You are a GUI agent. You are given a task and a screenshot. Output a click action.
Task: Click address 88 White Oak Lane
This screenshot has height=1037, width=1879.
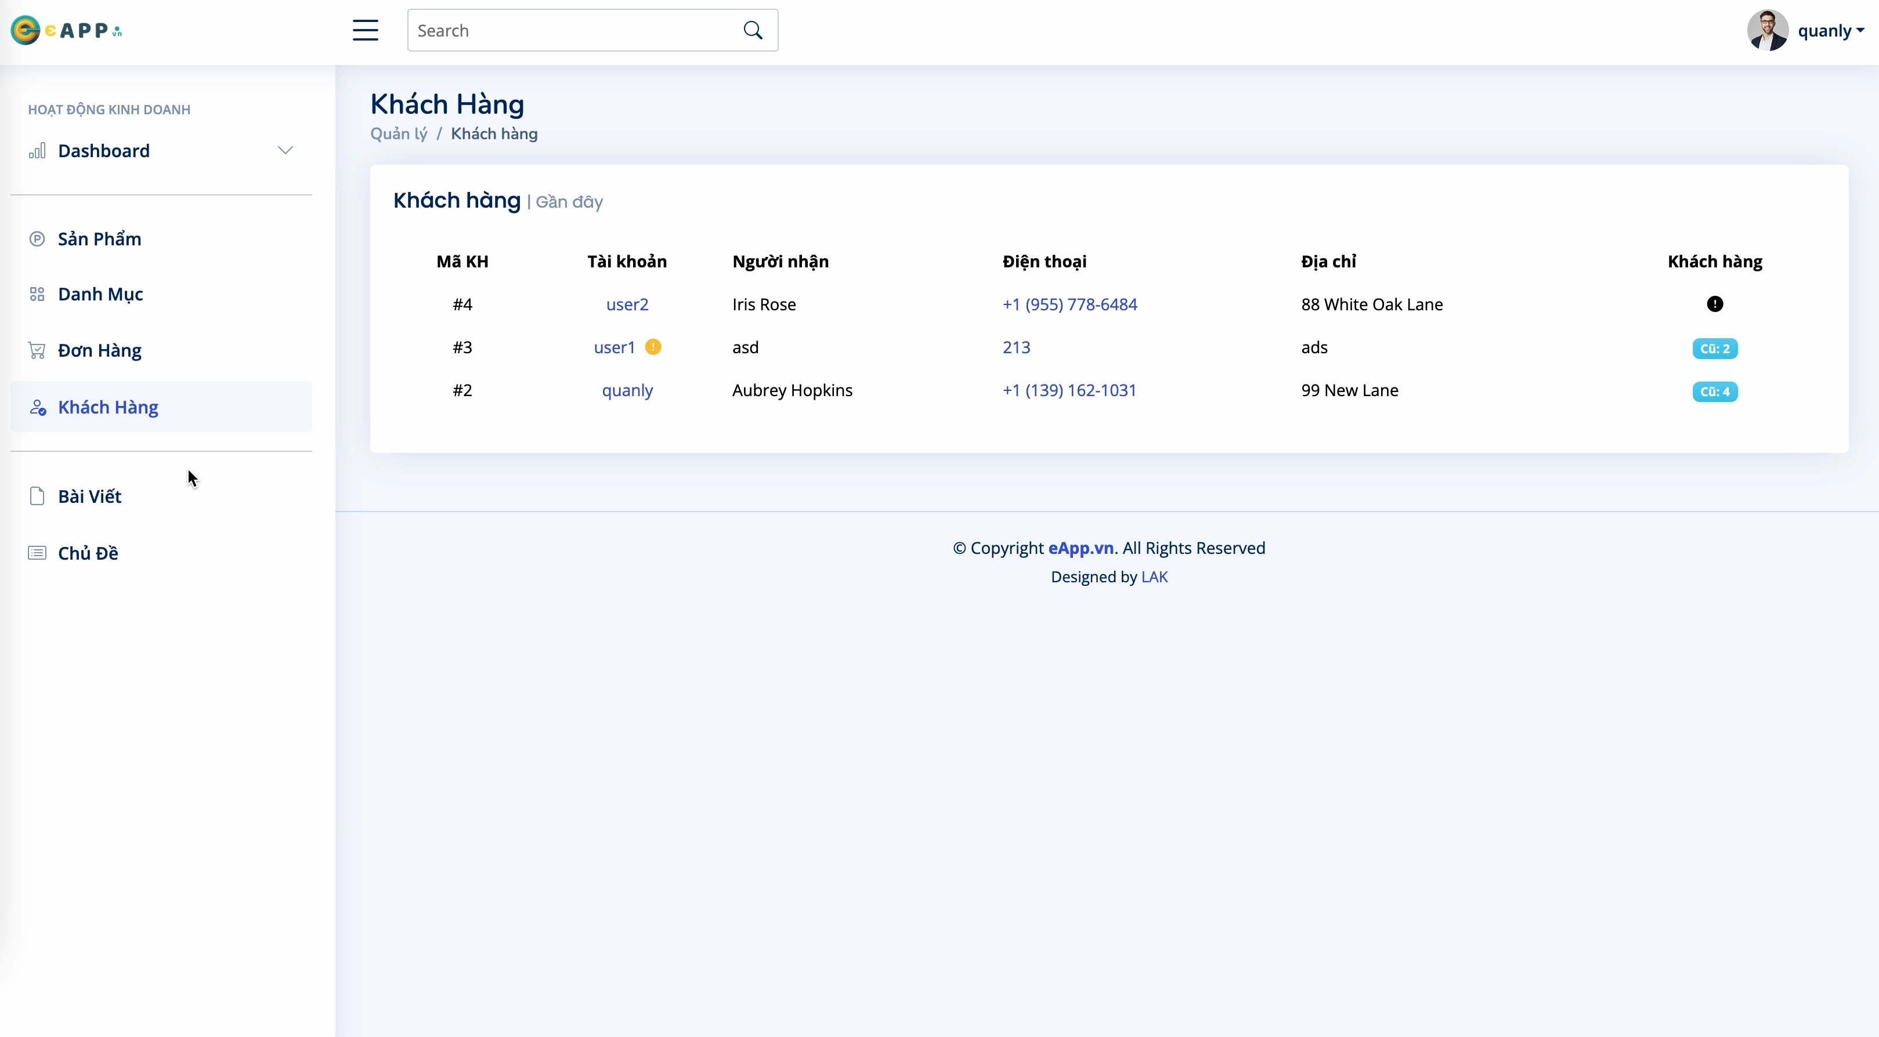point(1372,305)
